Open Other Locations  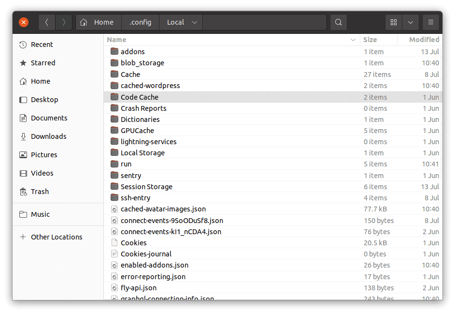click(x=57, y=237)
